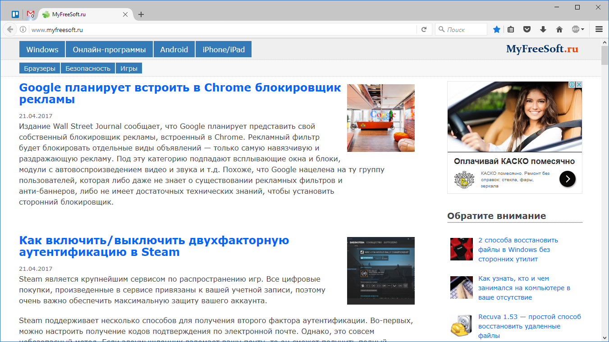The height and width of the screenshot is (342, 609).
Task: Open the Chrome ad blocker article headline
Action: tap(180, 93)
